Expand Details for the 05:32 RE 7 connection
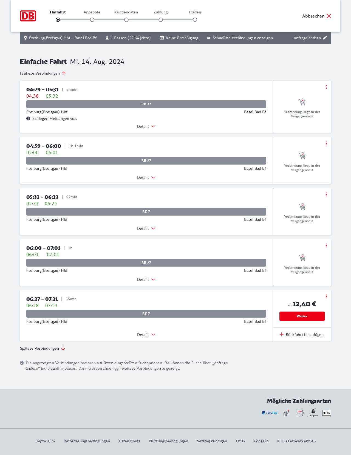Screen dimensions: 351x455 pos(146,228)
